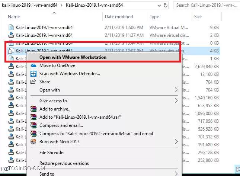Click kali-linux-2019.1-vm-amd64 parent breadcrumb
Image resolution: width=240 pixels, height=176 pixels.
coord(30,5)
